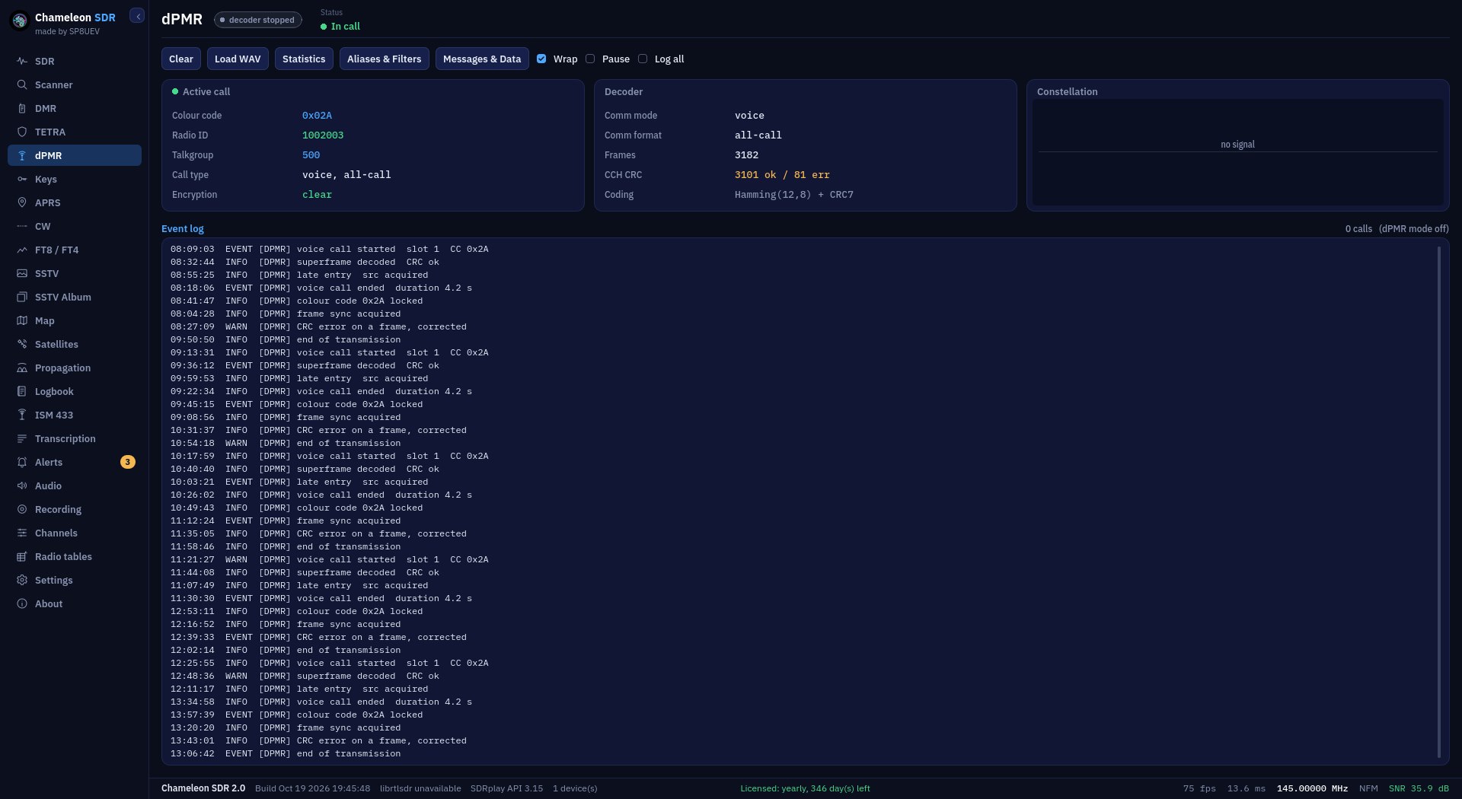Navigate to the About page
This screenshot has height=799, width=1462.
click(75, 603)
